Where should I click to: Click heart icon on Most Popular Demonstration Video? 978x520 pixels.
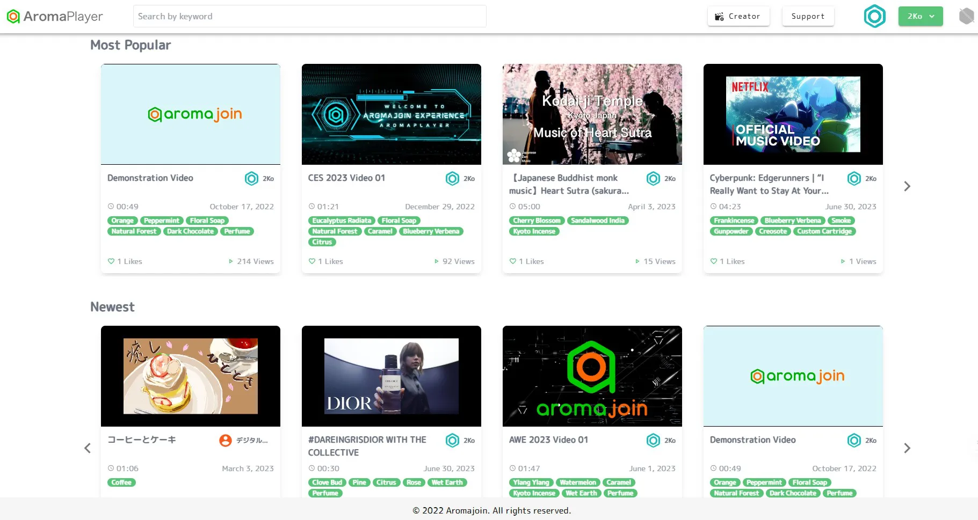[x=111, y=261]
